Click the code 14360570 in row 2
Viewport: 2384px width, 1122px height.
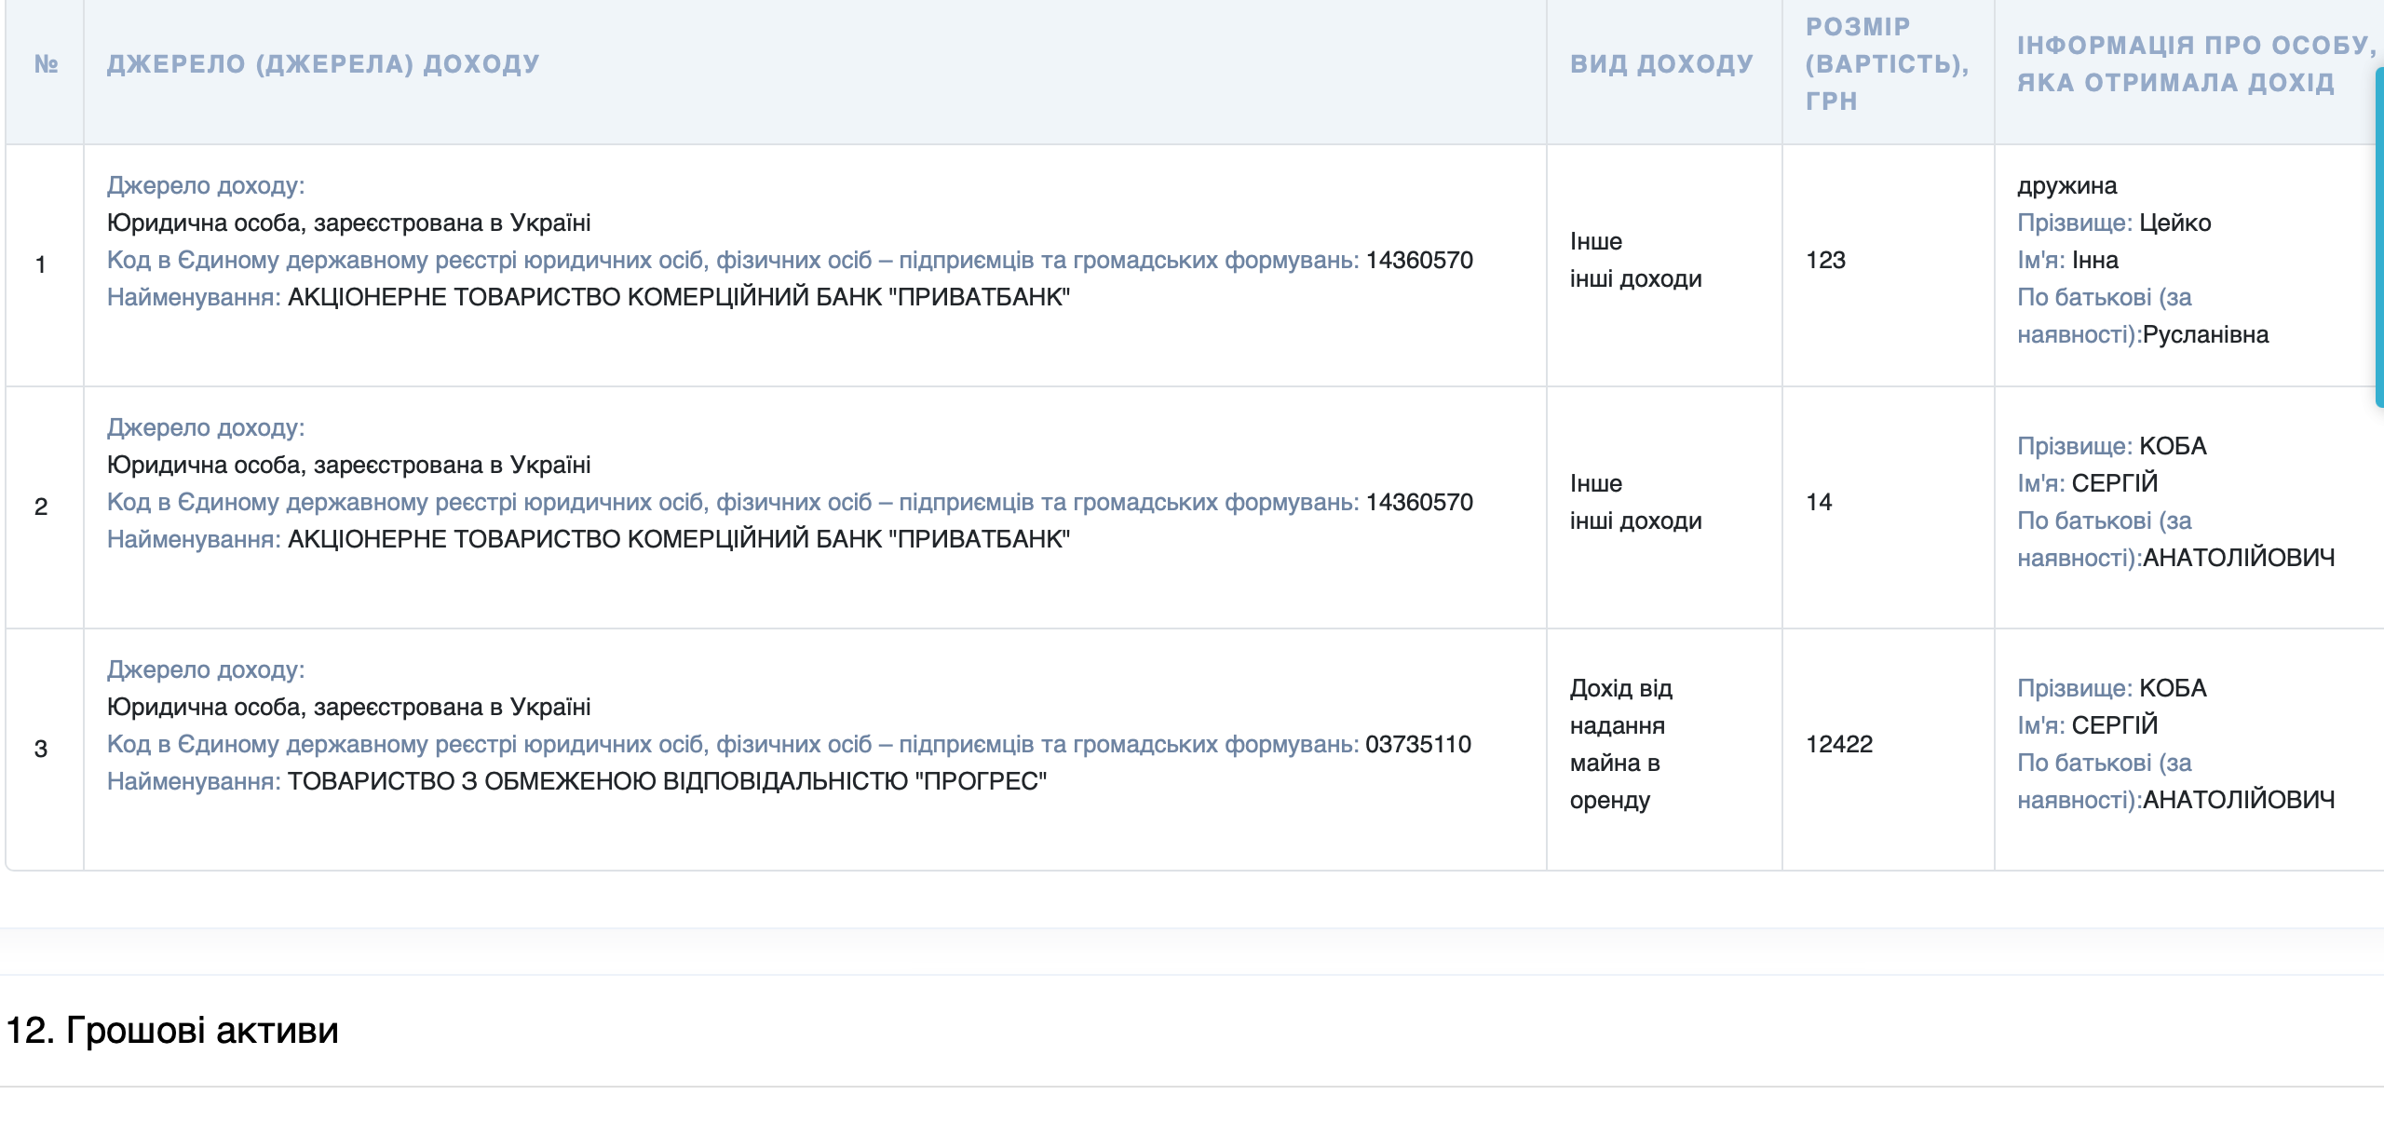(x=1418, y=503)
